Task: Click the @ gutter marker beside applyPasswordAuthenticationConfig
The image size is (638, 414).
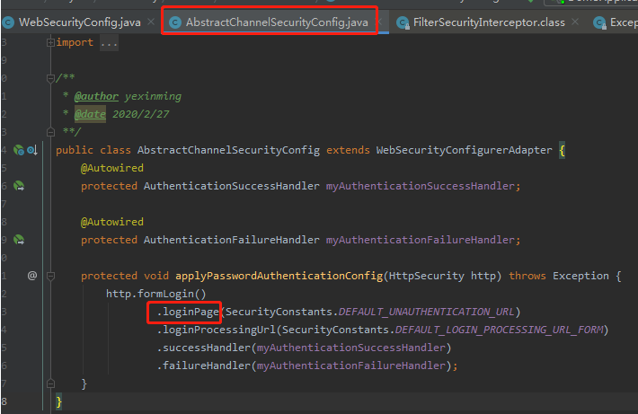Action: pyautogui.click(x=32, y=276)
